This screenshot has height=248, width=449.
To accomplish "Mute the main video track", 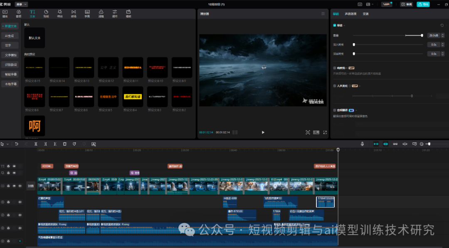I will click(20, 186).
